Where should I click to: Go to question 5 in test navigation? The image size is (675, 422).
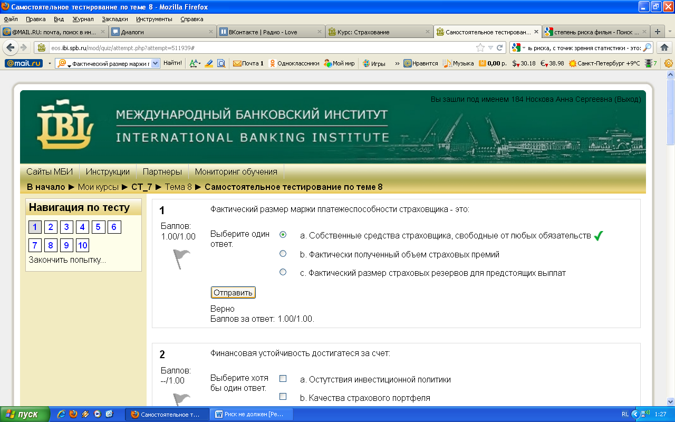(99, 227)
